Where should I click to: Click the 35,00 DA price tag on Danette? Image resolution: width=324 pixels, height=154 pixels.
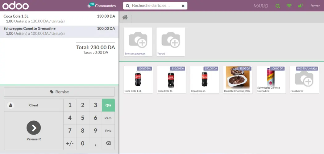[x=245, y=68]
